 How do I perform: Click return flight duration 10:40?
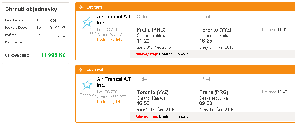(282, 92)
